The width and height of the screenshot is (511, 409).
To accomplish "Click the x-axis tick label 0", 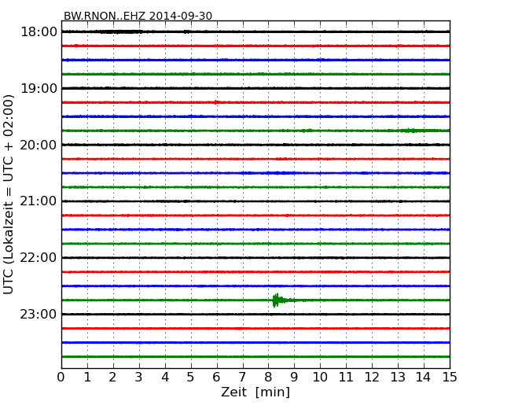I will tap(61, 378).
